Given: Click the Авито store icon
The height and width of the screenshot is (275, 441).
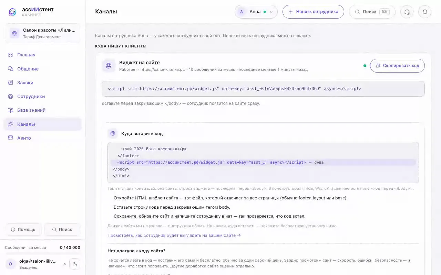Looking at the screenshot, I should point(10,138).
